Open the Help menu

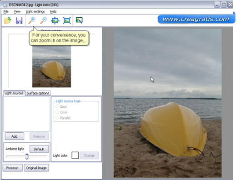53,11
